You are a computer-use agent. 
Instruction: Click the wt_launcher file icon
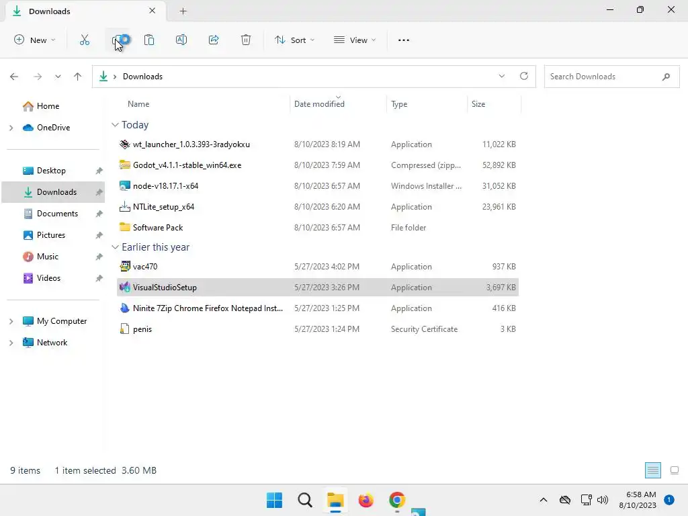(124, 144)
